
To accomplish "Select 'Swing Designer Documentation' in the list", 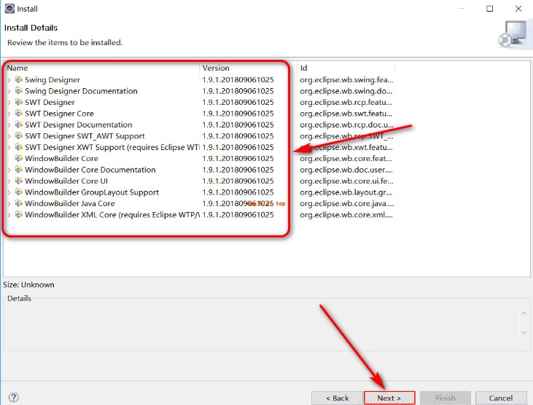I will 81,91.
